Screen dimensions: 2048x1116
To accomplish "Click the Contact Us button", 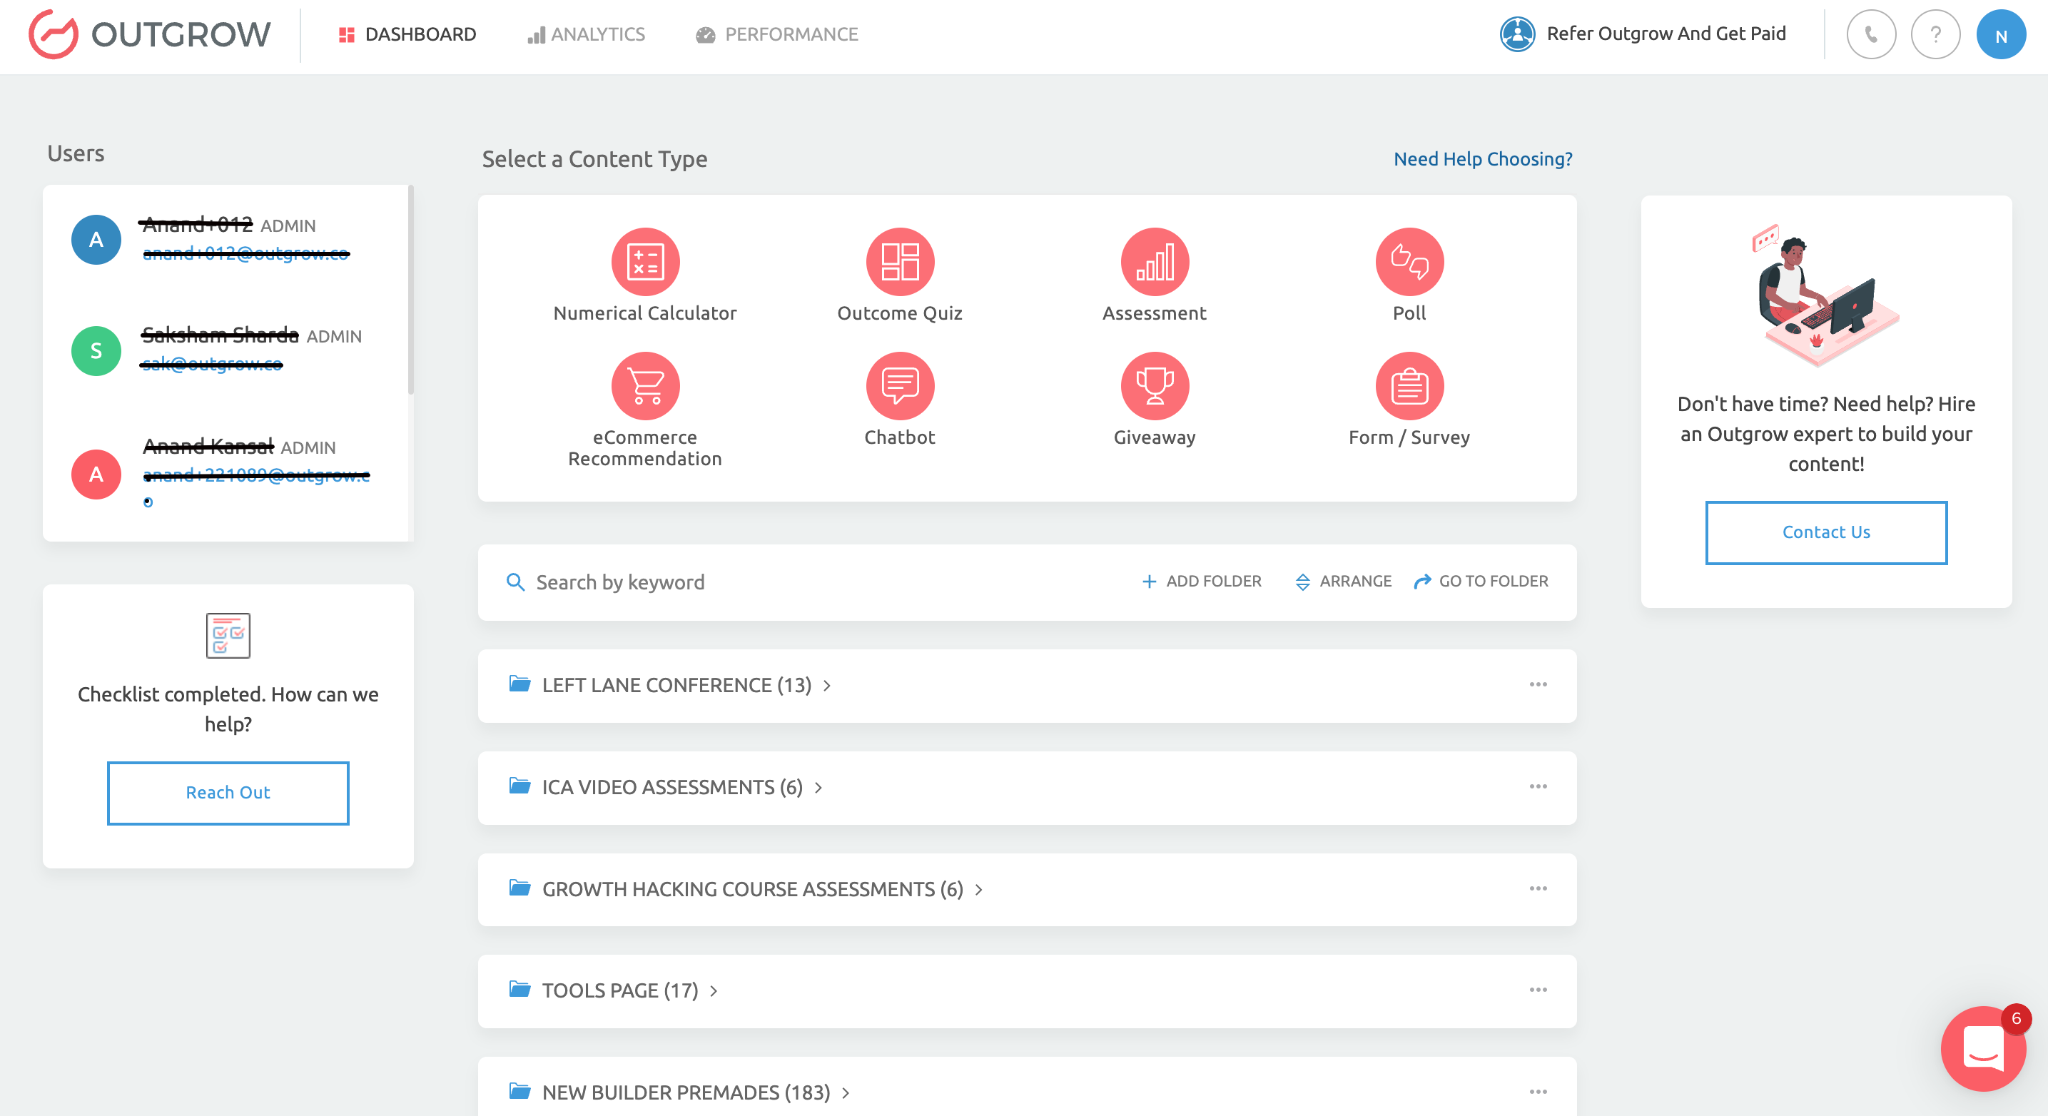I will click(1825, 532).
